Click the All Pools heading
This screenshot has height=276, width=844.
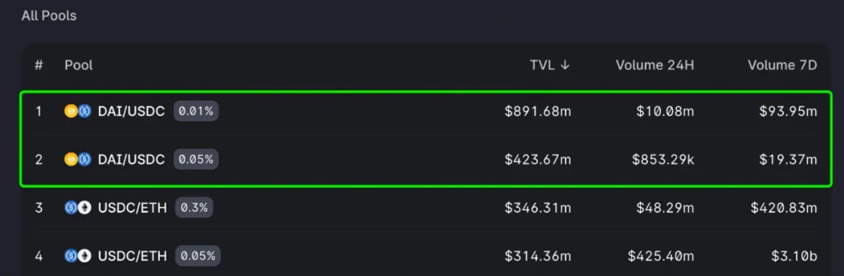coord(49,15)
